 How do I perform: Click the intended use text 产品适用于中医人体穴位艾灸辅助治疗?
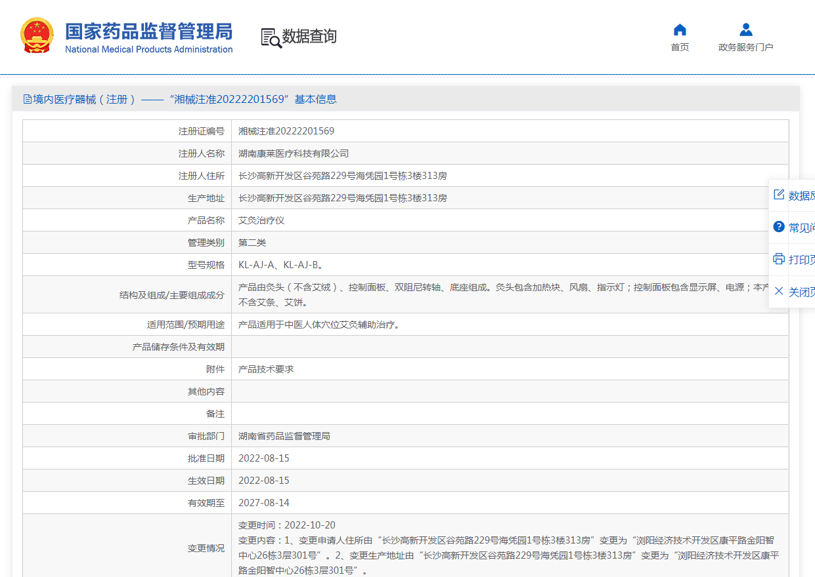click(319, 325)
